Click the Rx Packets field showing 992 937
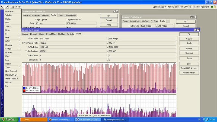217x122 pixels. click(x=142, y=51)
